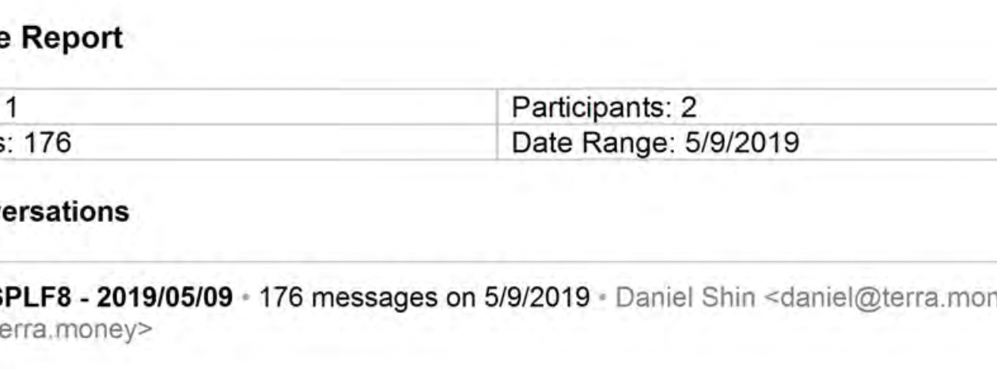This screenshot has height=369, width=997.
Task: Click the name "Daniel Shin"
Action: click(685, 297)
